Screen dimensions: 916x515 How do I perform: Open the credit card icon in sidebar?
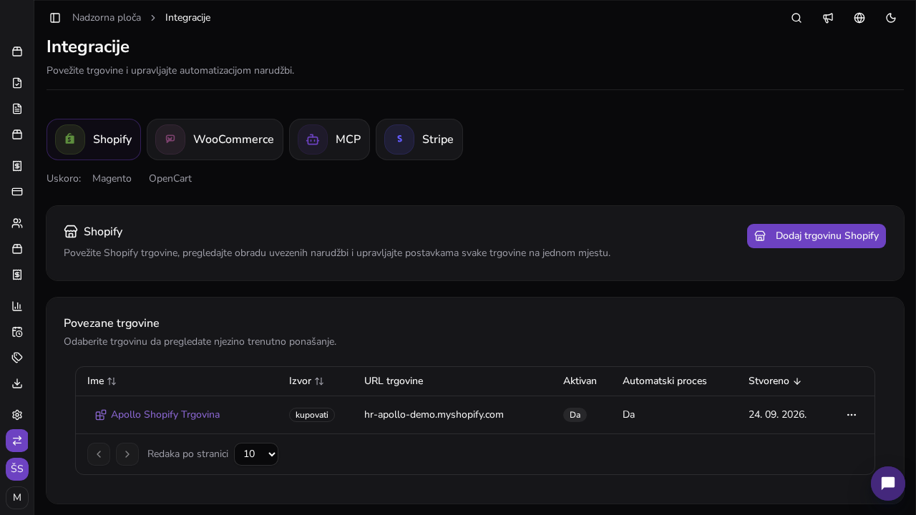[x=17, y=192]
